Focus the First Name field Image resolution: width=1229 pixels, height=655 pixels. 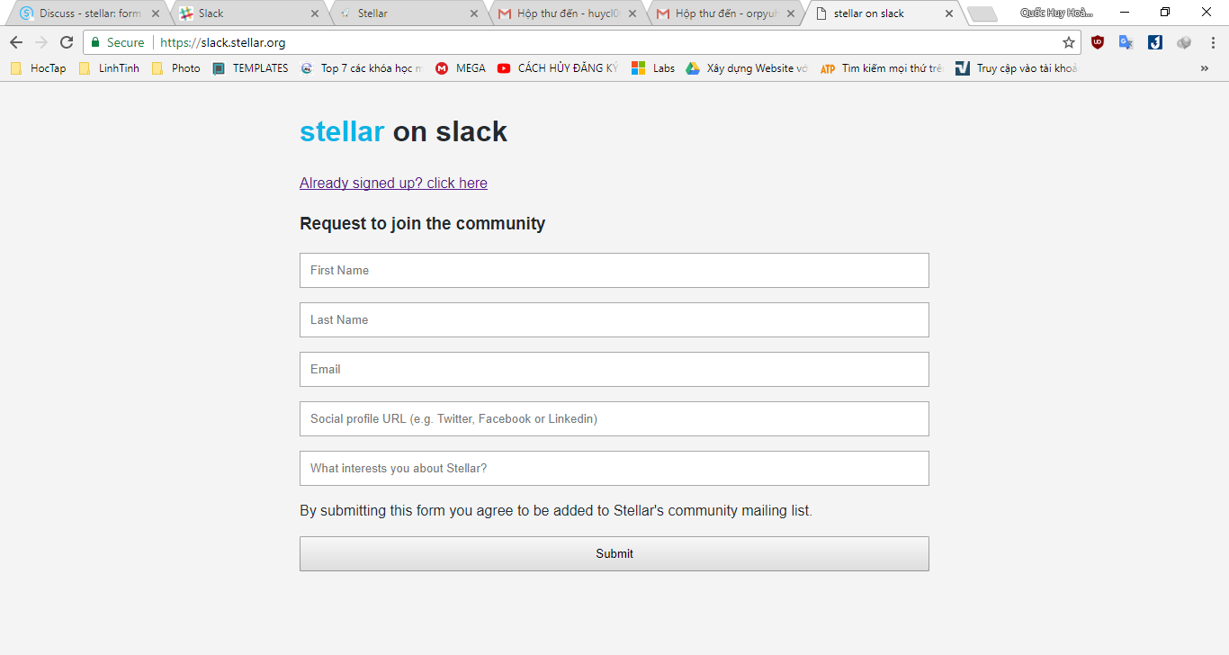click(614, 270)
